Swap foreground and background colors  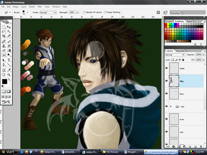(x=9, y=79)
